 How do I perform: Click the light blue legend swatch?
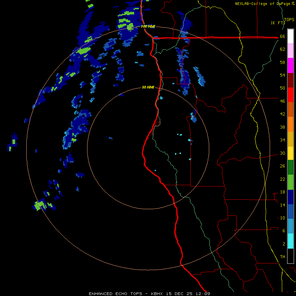click(x=290, y=226)
